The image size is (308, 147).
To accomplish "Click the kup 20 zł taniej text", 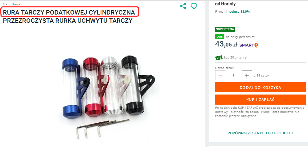I will 235,58.
